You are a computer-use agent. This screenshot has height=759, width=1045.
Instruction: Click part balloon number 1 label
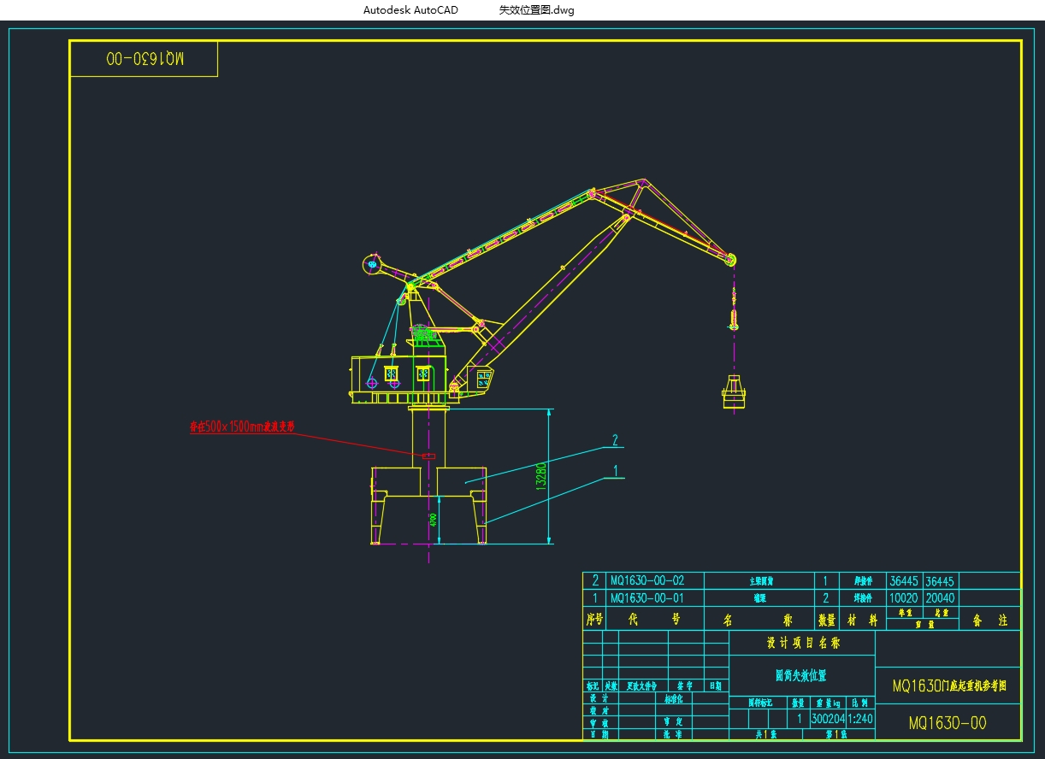point(614,470)
